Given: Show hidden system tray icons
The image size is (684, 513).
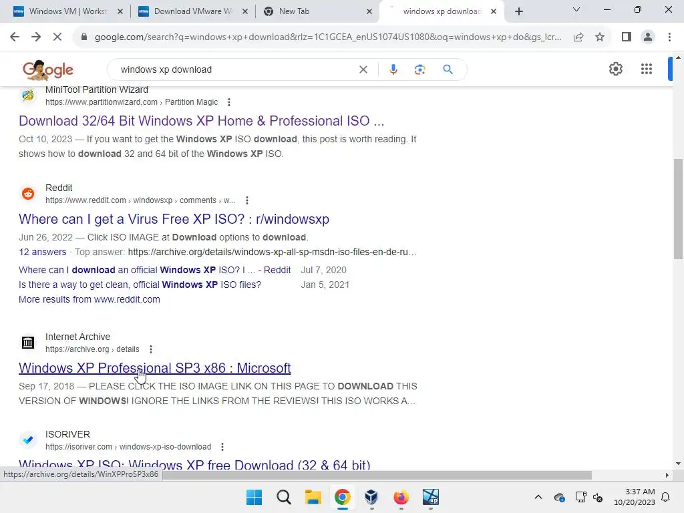Looking at the screenshot, I should point(538,497).
